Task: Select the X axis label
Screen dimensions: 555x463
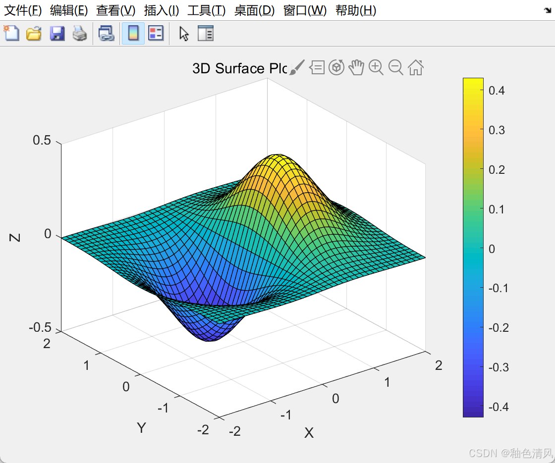Action: [309, 433]
